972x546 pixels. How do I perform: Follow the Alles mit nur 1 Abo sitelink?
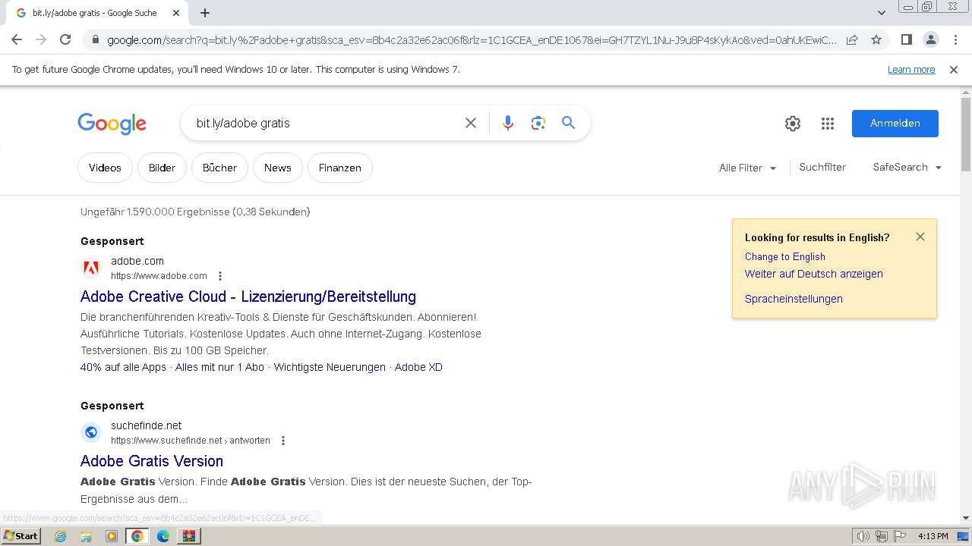click(219, 367)
